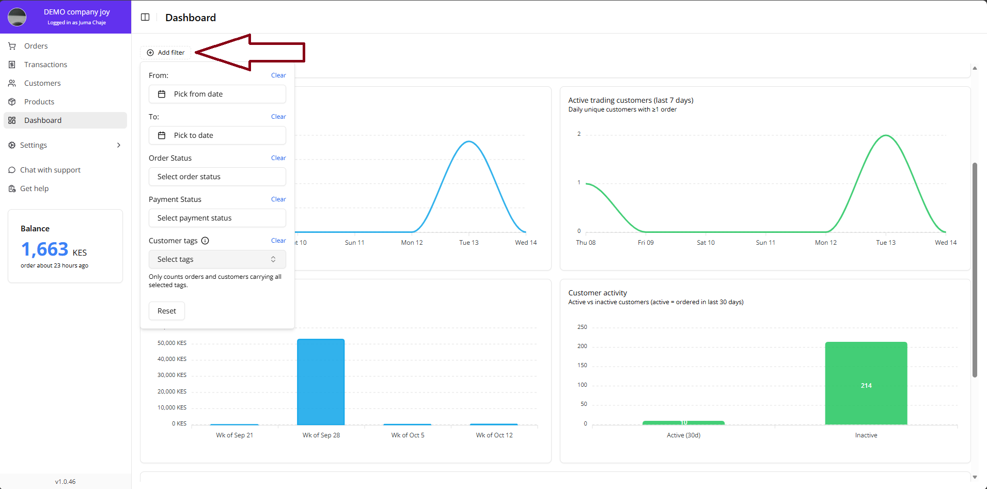Open the Pick from date picker
The height and width of the screenshot is (489, 987).
pos(217,94)
